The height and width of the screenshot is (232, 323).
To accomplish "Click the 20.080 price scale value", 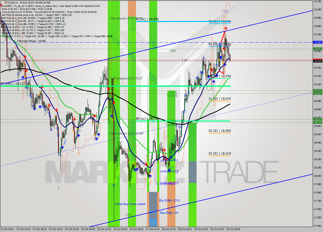I will coord(317,10).
